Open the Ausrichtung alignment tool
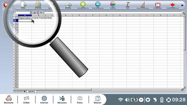The image size is (187, 105). point(143,4)
